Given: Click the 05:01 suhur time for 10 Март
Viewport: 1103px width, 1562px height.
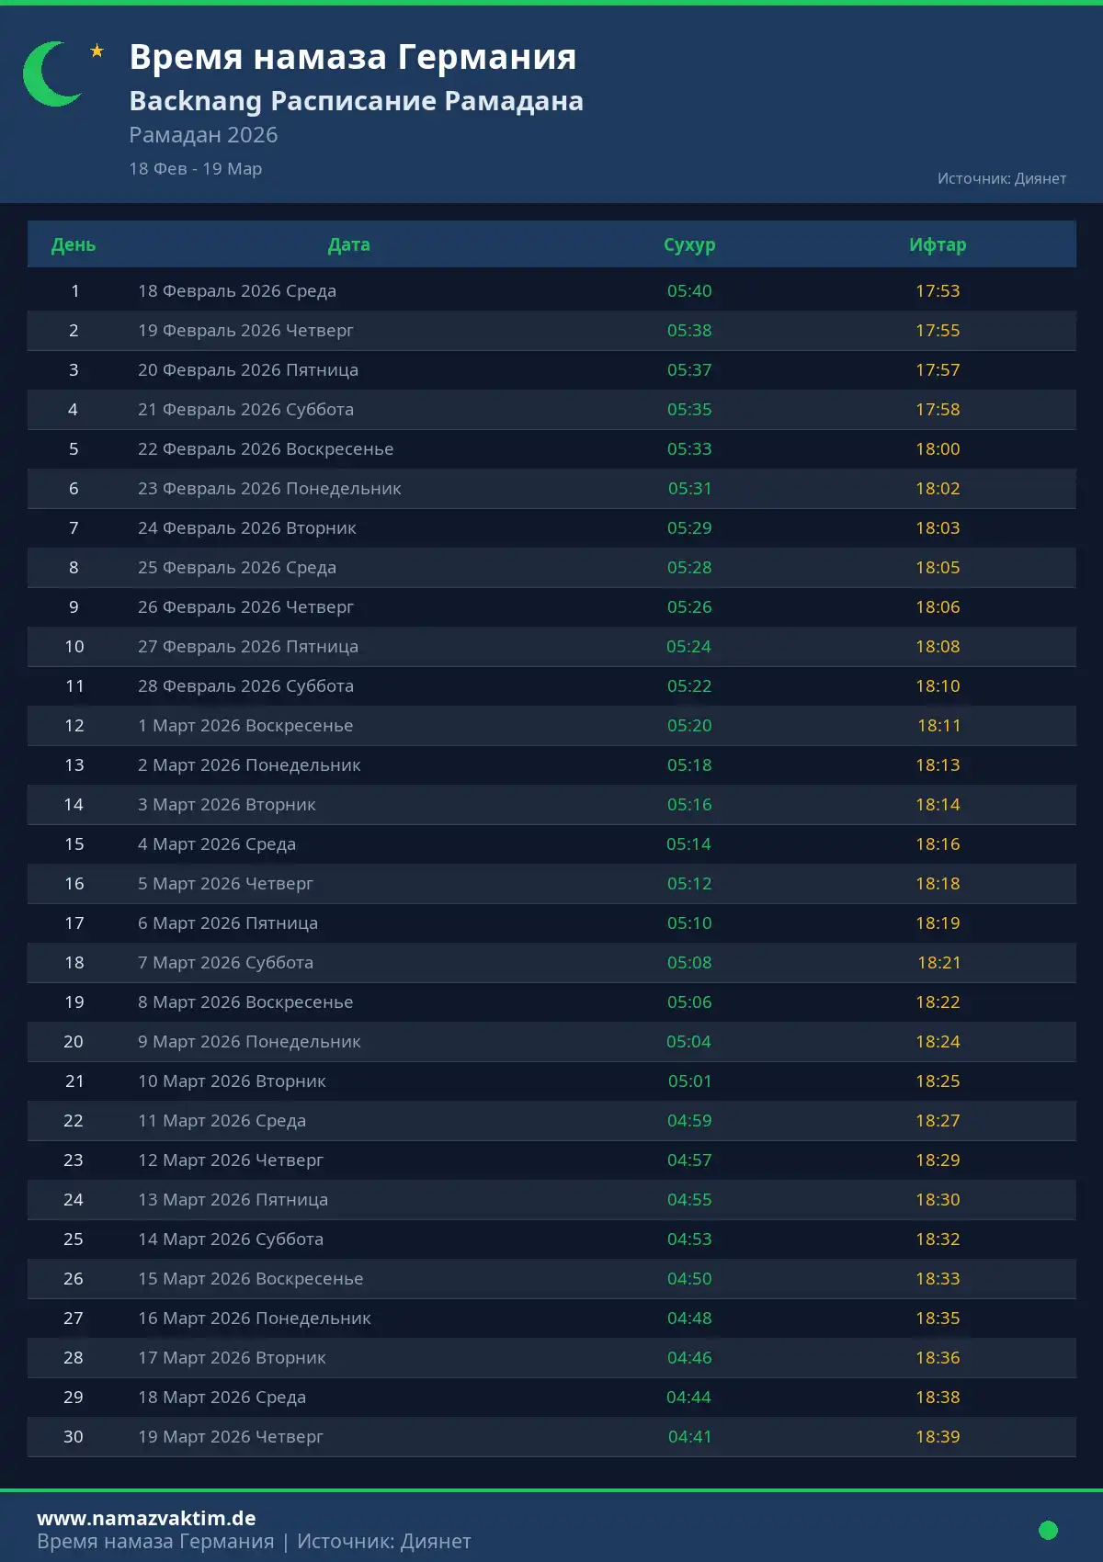Looking at the screenshot, I should pos(689,1081).
